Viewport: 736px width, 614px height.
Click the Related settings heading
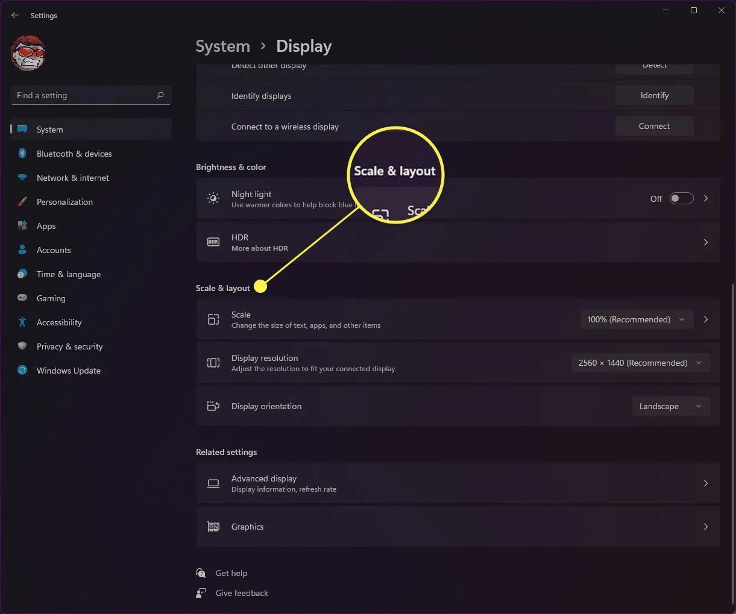pos(226,452)
